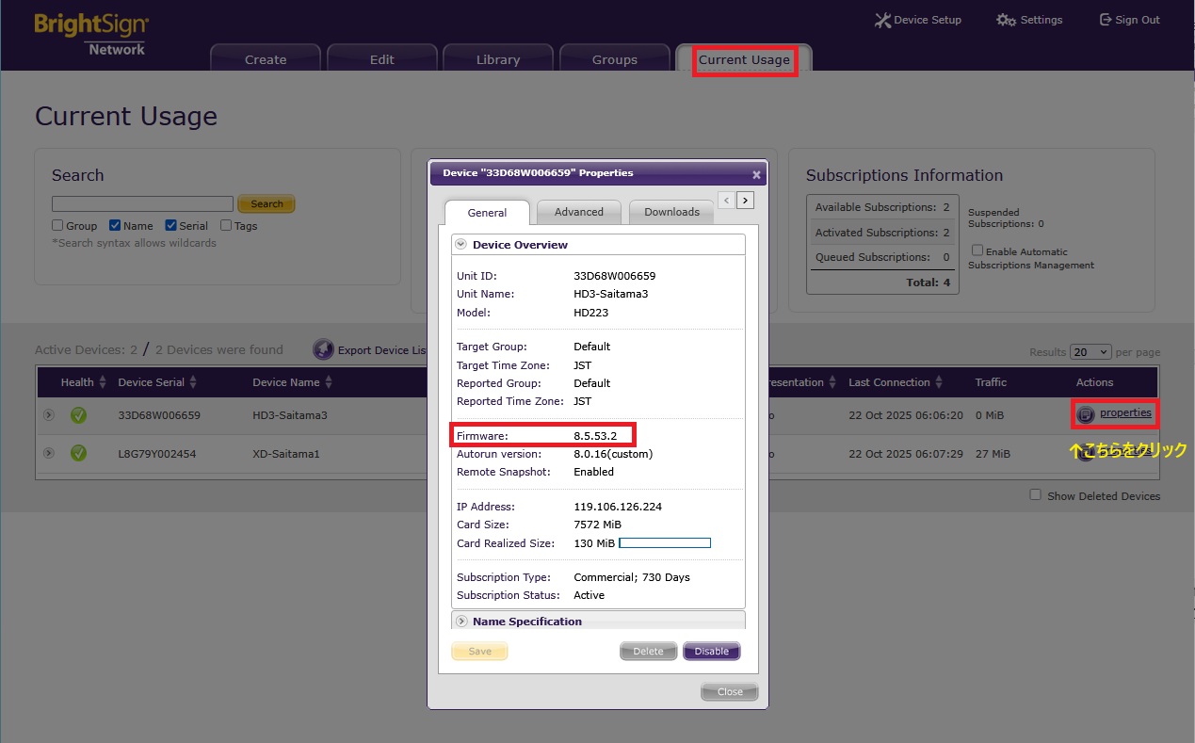Switch to the Advanced tab

point(578,212)
